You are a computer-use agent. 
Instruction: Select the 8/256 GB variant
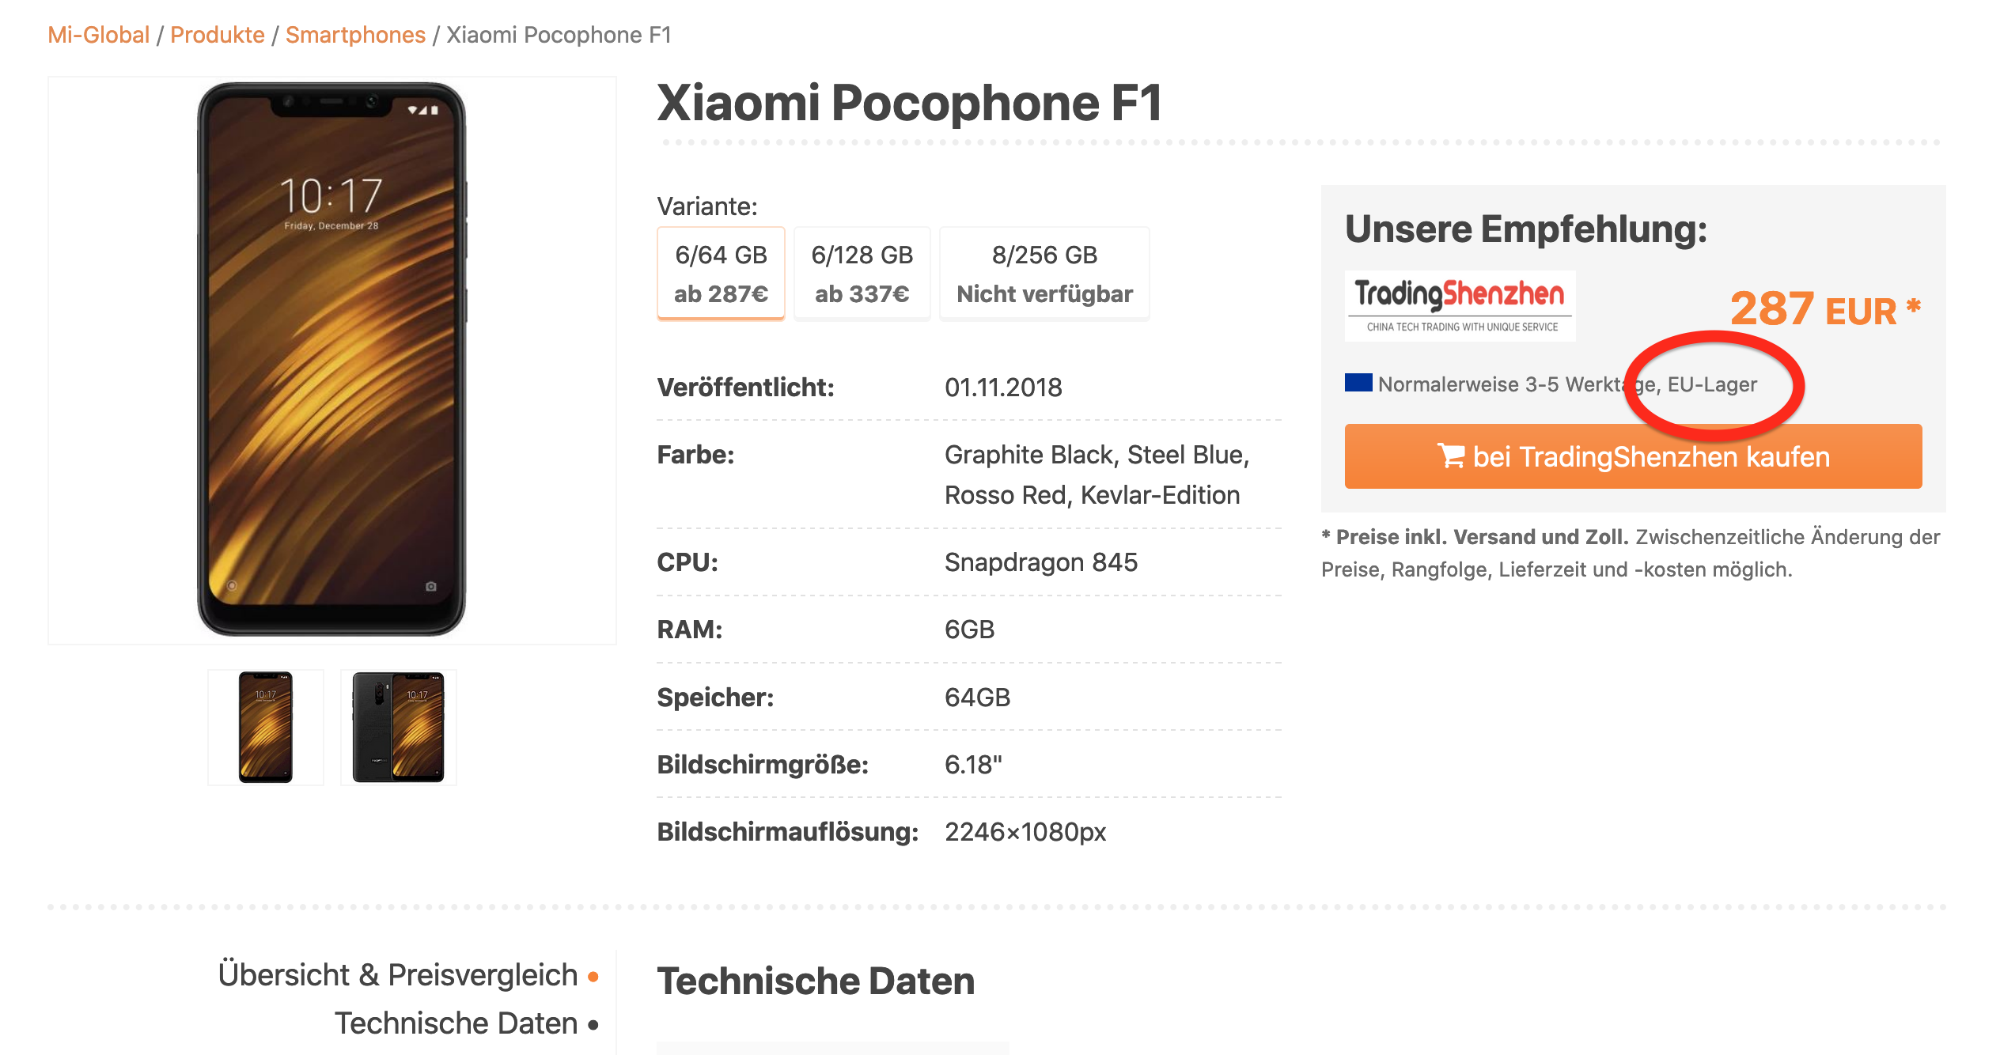(1044, 274)
